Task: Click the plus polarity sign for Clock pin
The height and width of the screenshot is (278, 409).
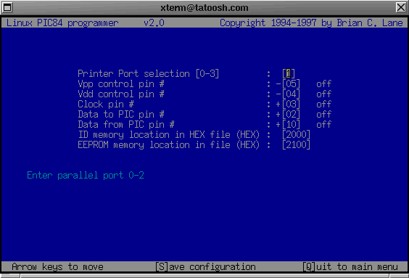Action: 278,105
